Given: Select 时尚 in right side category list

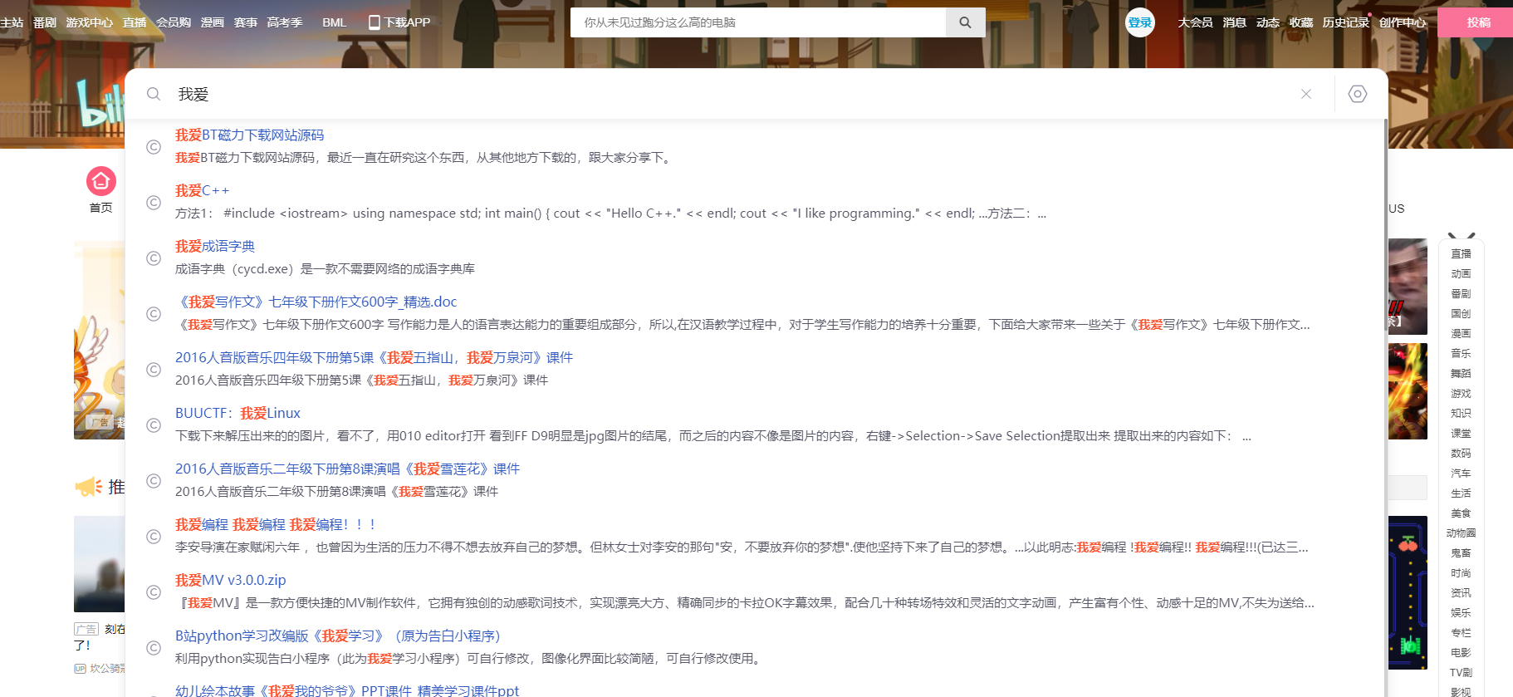Looking at the screenshot, I should coord(1461,572).
